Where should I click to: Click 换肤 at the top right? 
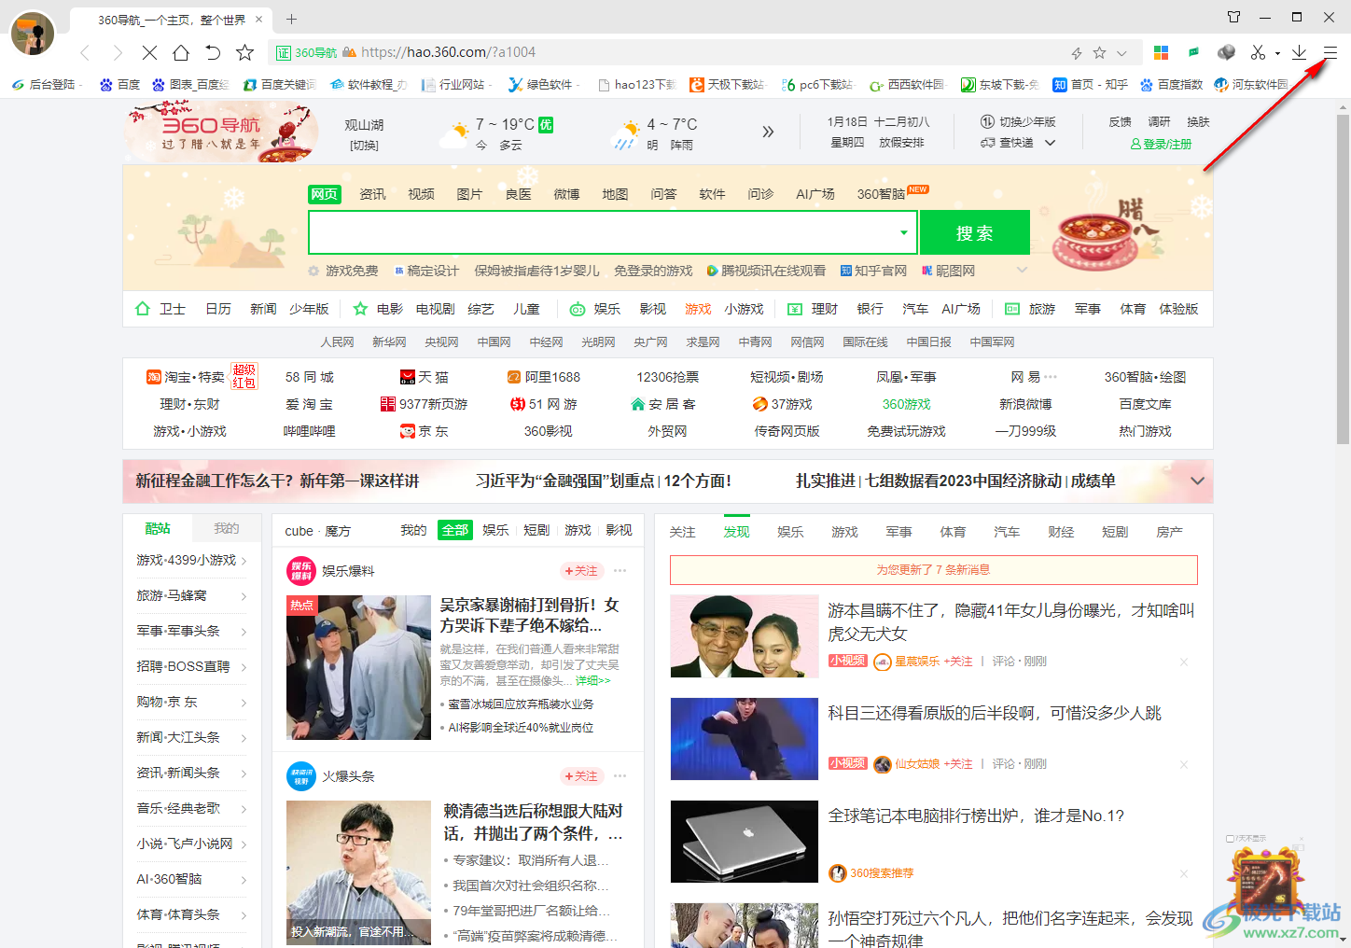(1198, 122)
